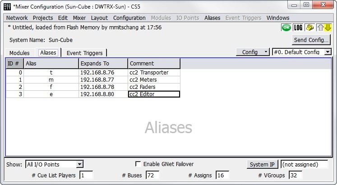Switch to the Modules tab

(x=19, y=53)
